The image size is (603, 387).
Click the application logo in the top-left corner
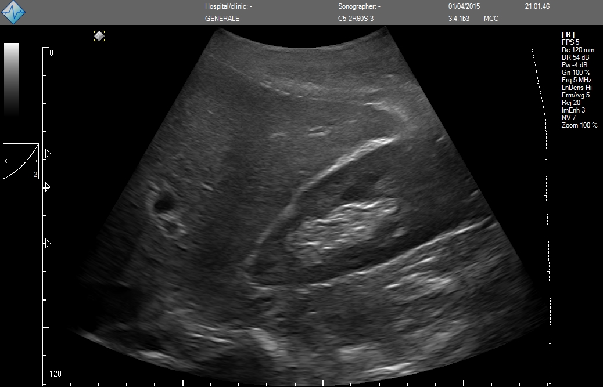pos(13,12)
